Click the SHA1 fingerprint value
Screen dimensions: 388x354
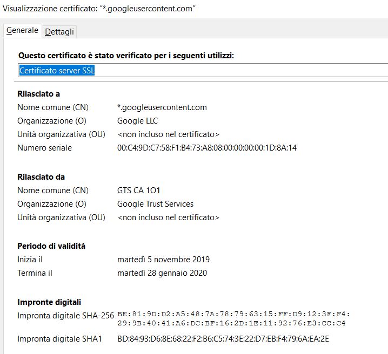(x=223, y=339)
